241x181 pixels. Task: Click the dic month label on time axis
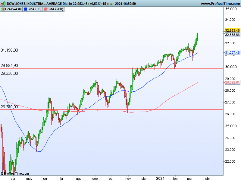coord(143,179)
